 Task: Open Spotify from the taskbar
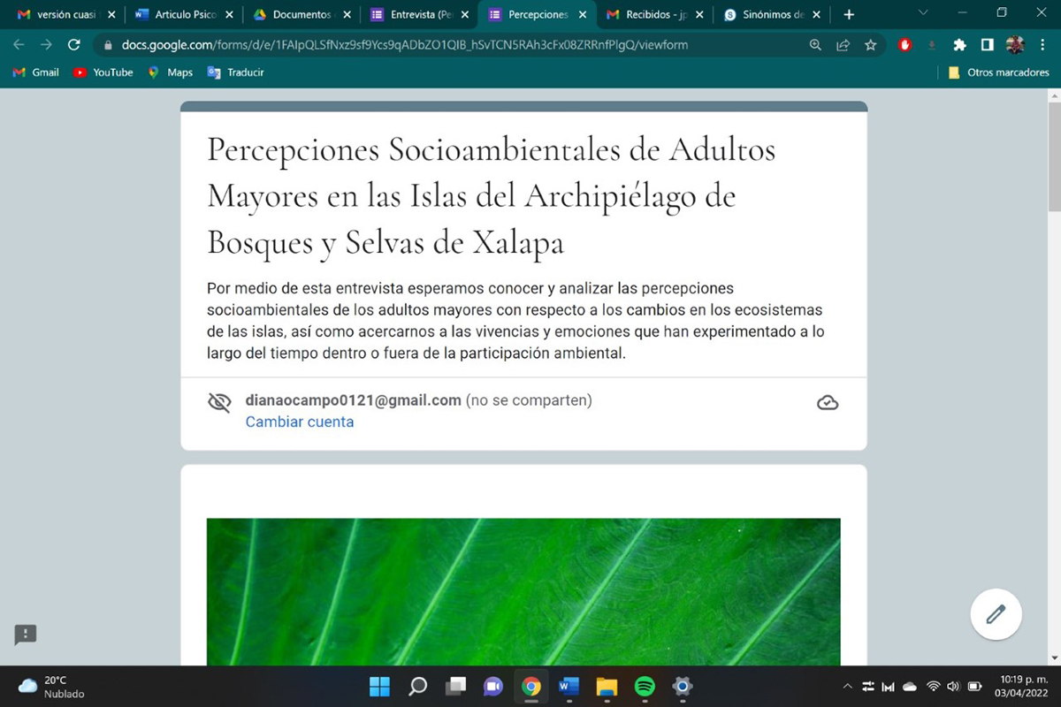pos(645,687)
